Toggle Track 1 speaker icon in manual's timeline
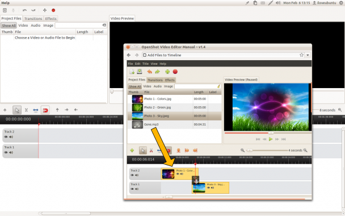Screen dimensions: 345x216 (x=137, y=189)
